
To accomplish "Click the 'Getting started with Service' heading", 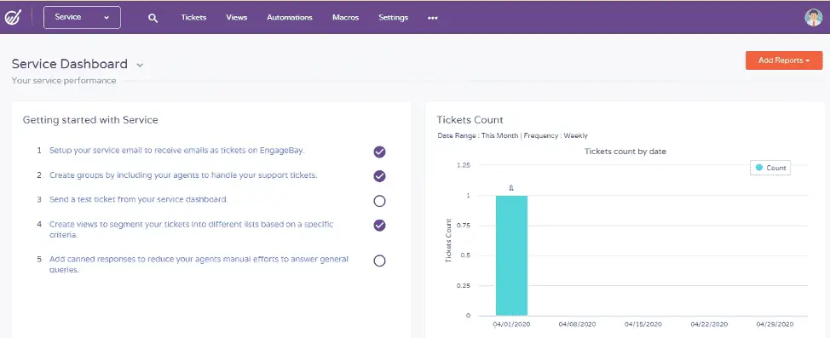I will pos(90,120).
